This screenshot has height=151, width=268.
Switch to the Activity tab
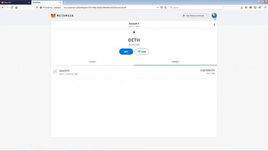pos(175,62)
